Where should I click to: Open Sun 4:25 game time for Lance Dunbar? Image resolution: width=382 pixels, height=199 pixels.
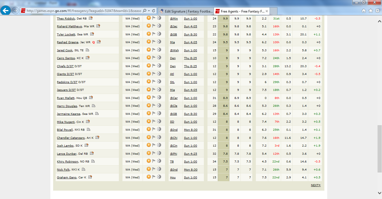click(190, 154)
